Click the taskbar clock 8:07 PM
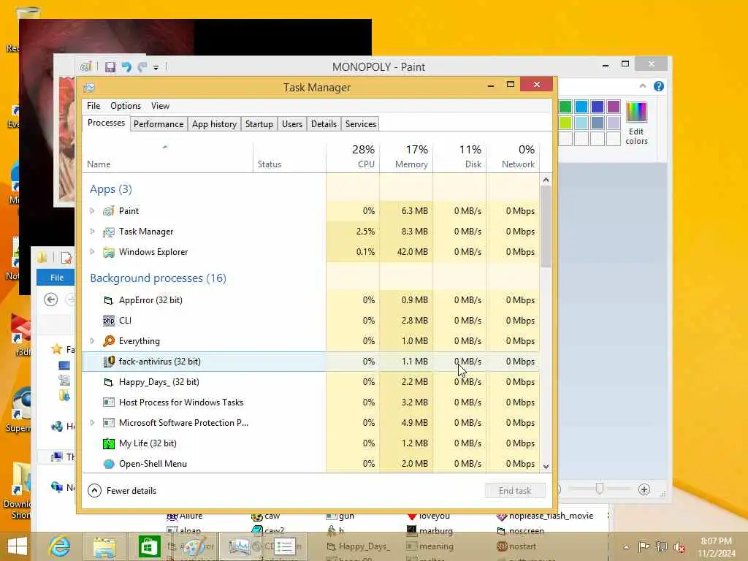Screen dimensions: 748x561 tap(716, 541)
